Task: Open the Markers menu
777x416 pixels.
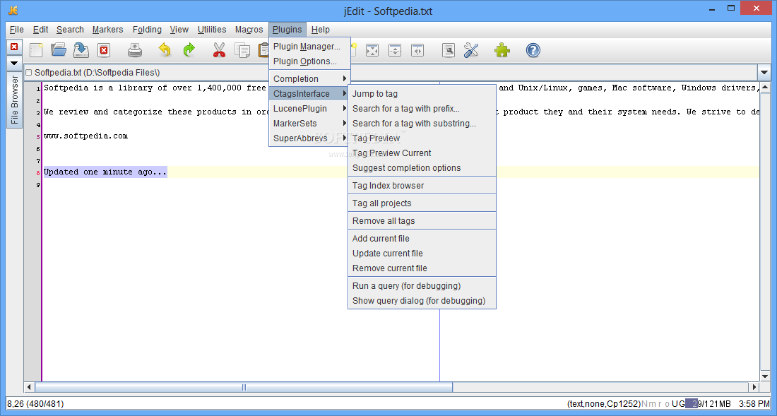Action: tap(107, 30)
